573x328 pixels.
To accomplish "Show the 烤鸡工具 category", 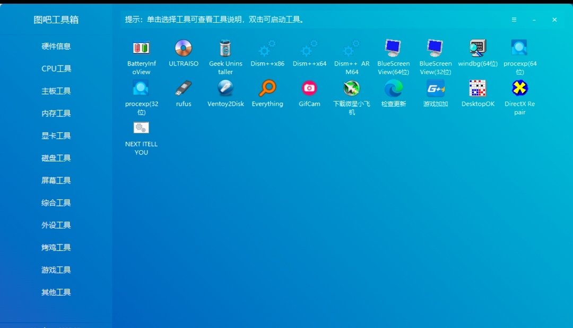I will pyautogui.click(x=56, y=248).
